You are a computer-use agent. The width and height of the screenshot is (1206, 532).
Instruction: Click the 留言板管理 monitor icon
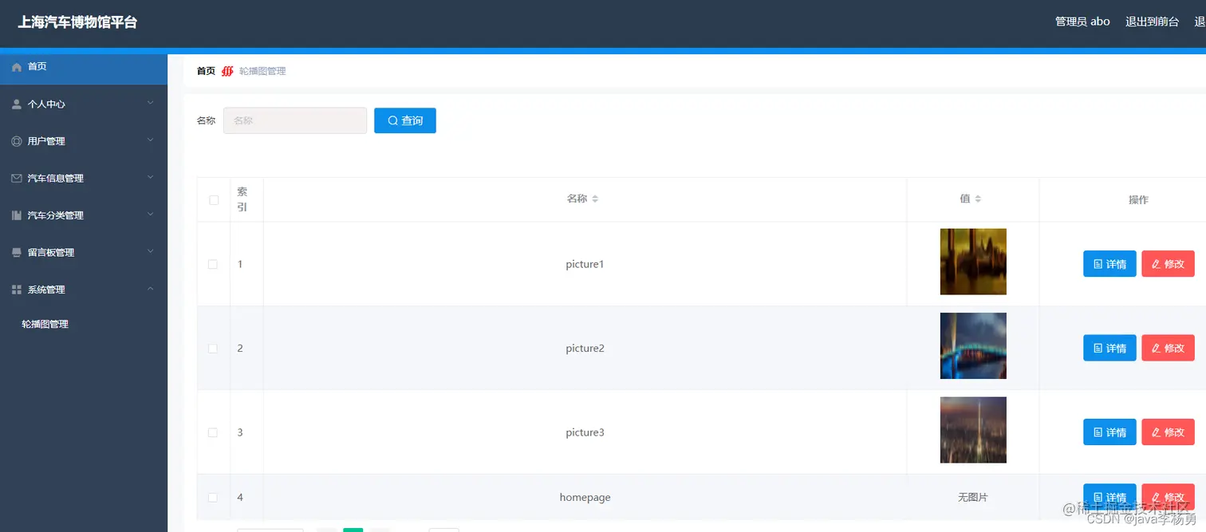pos(17,253)
